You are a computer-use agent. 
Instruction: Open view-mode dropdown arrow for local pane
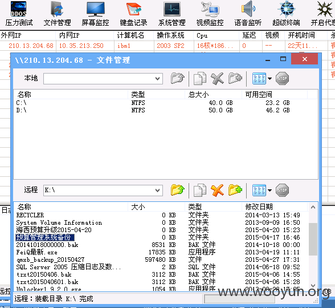tap(270, 79)
